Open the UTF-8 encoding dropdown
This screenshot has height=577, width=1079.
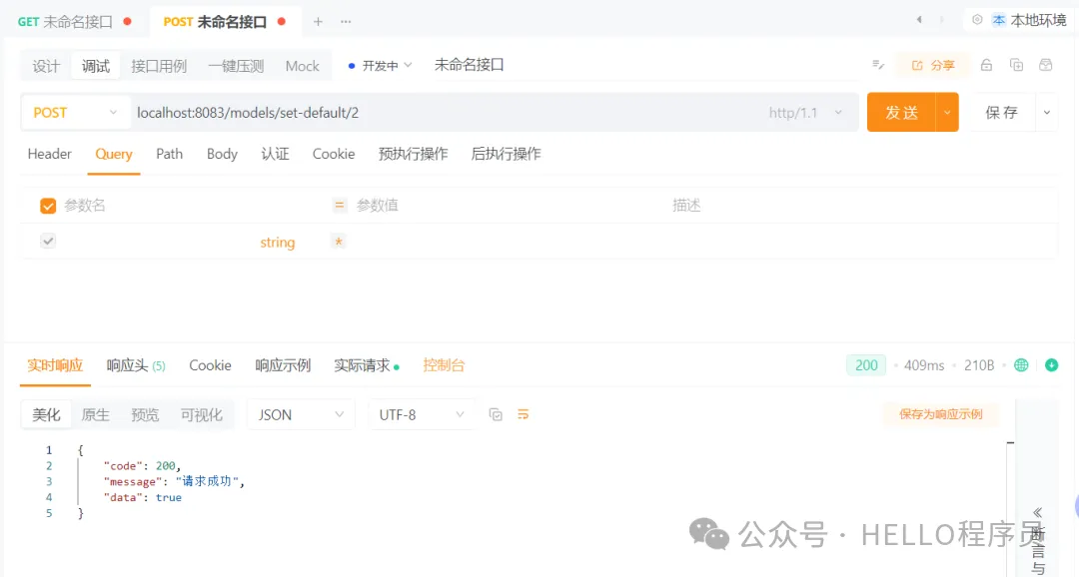click(x=421, y=413)
